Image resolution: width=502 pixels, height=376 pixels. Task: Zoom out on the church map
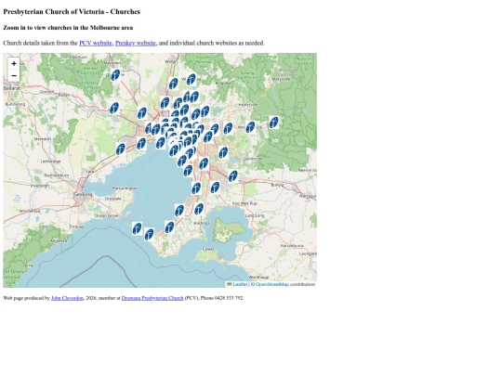coord(14,76)
